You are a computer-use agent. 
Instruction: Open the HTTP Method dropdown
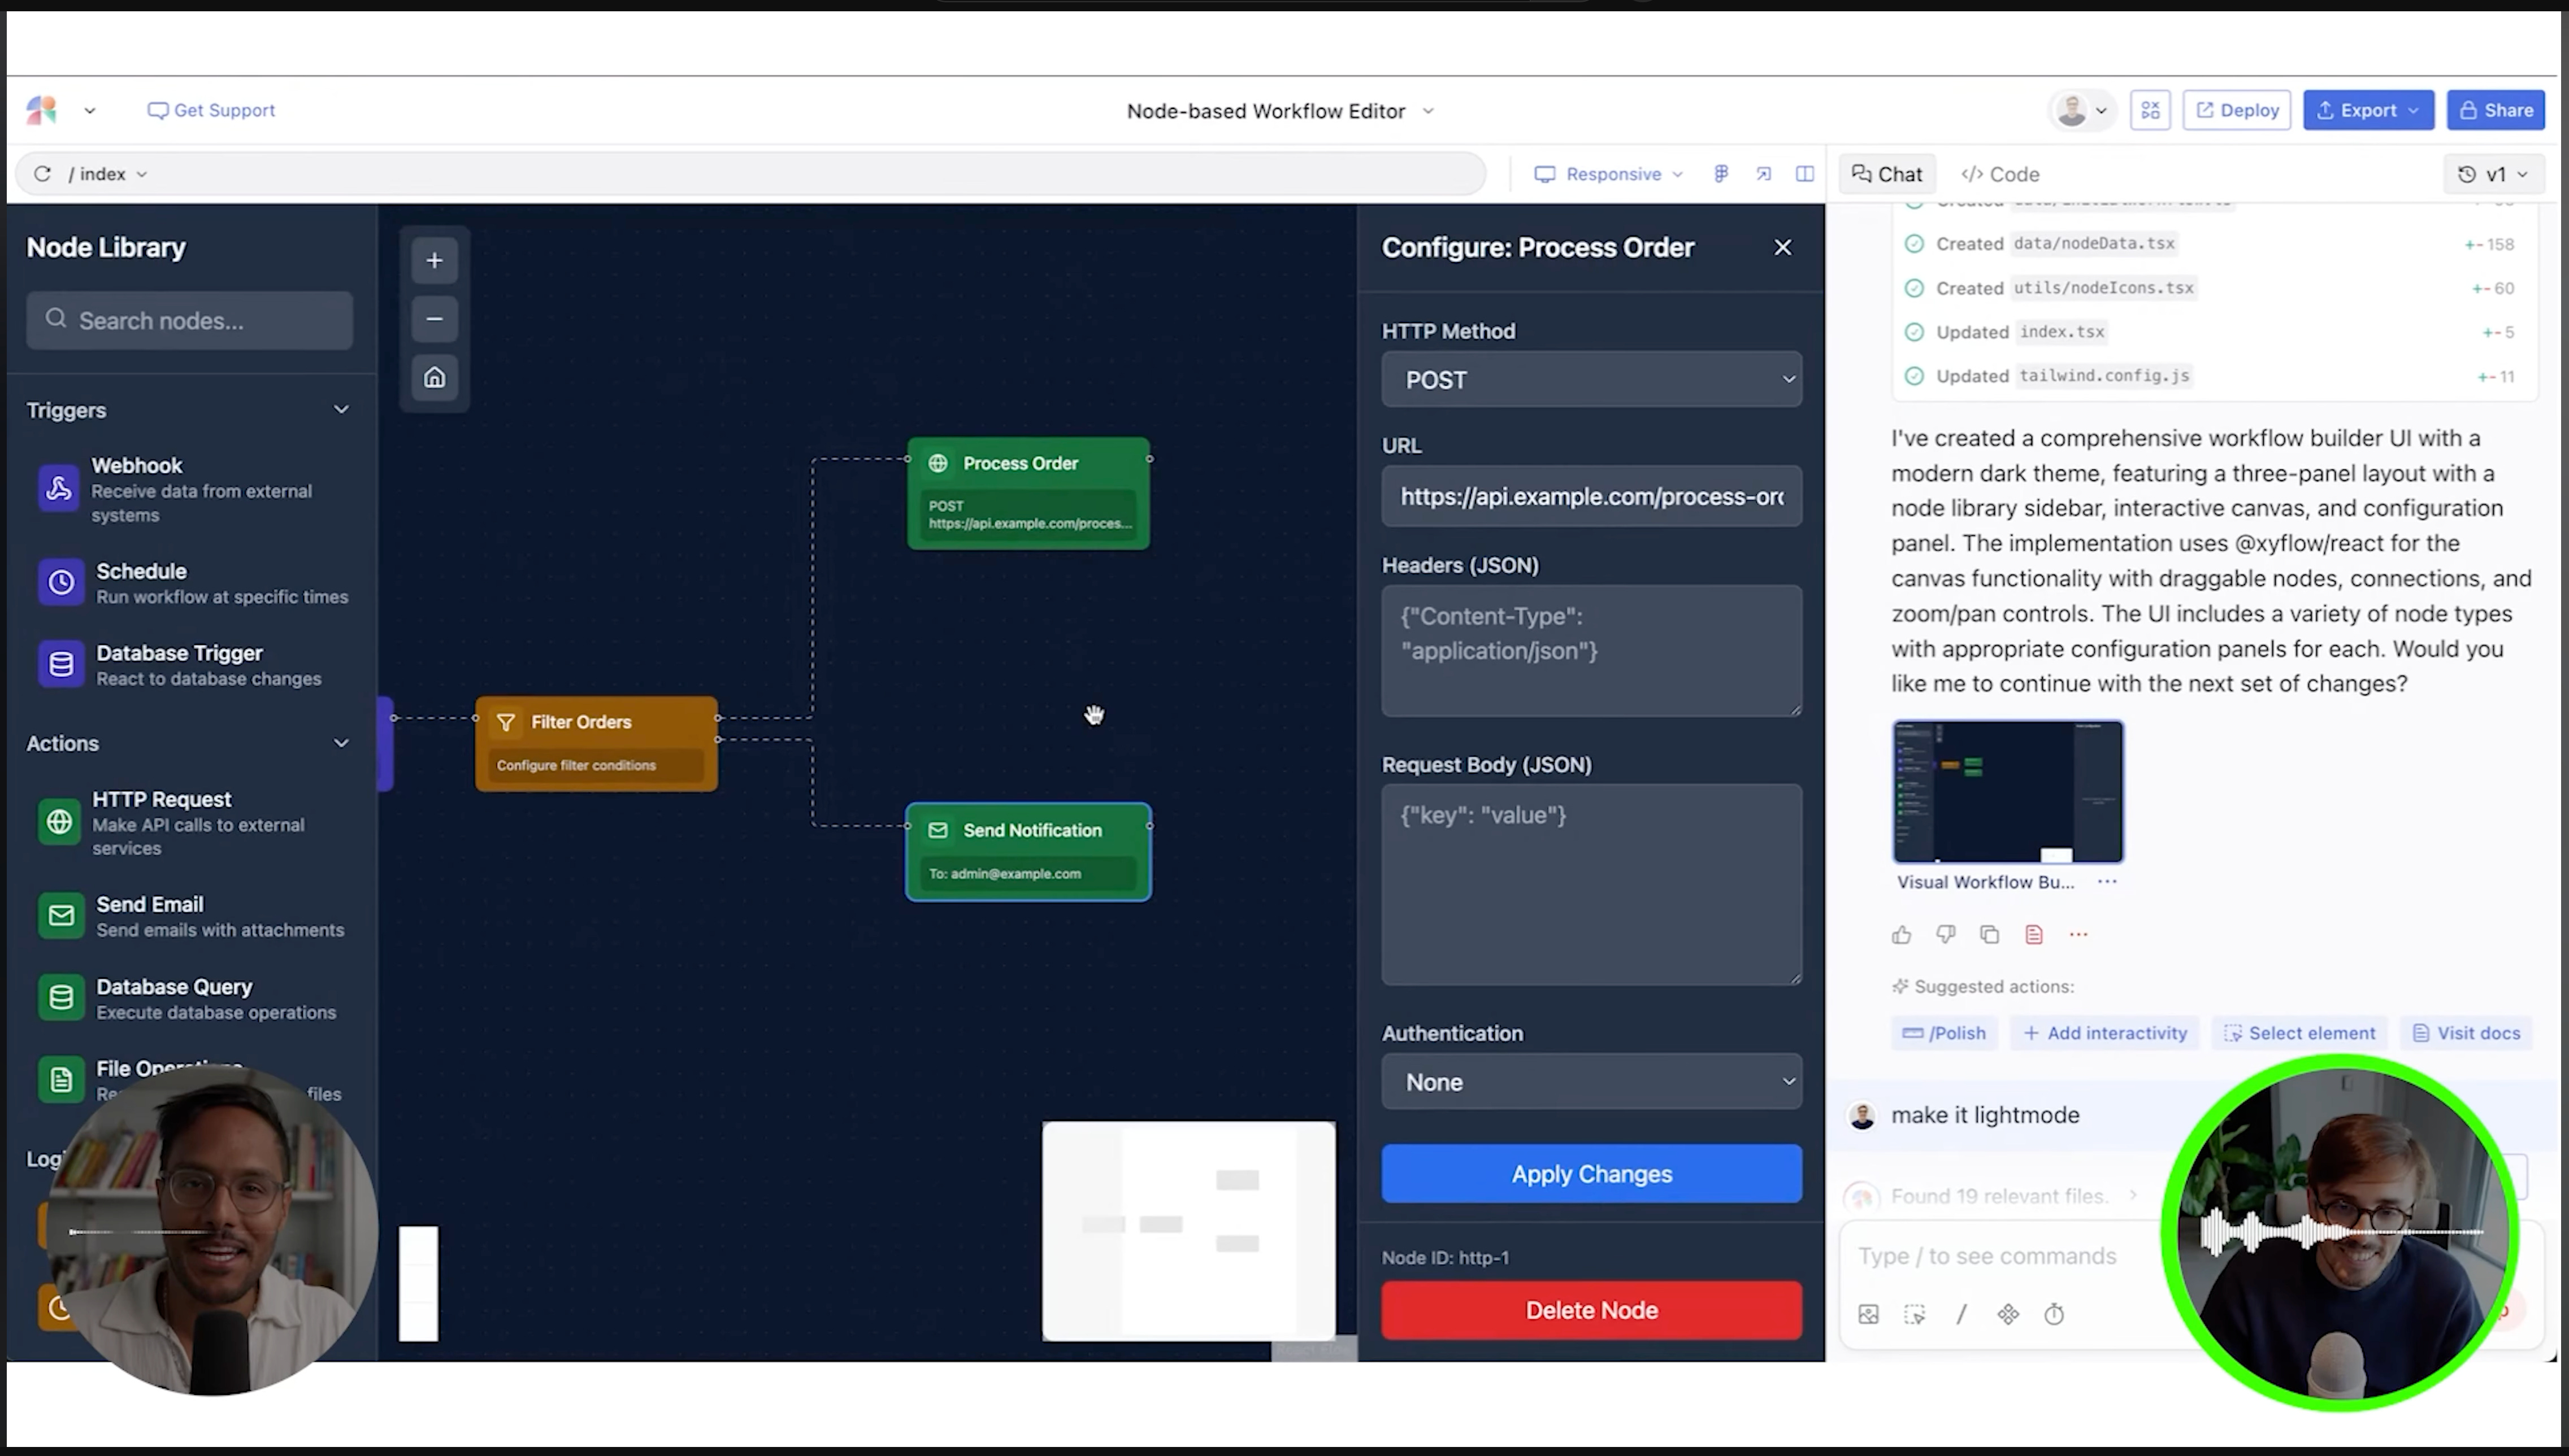(x=1591, y=379)
